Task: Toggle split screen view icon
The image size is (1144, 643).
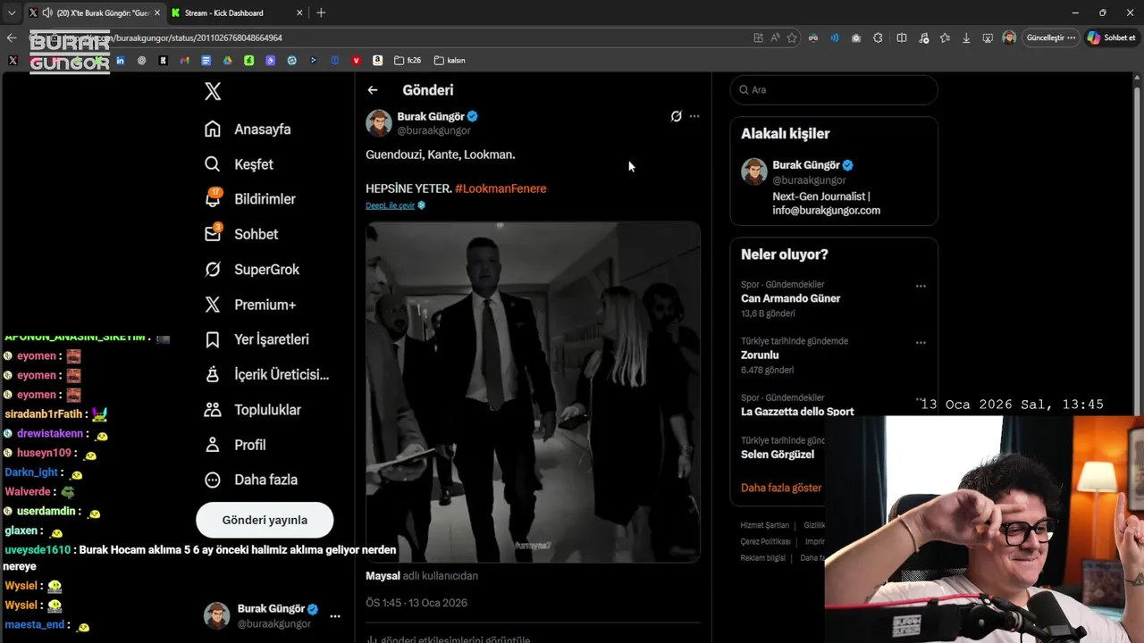Action: (x=902, y=38)
